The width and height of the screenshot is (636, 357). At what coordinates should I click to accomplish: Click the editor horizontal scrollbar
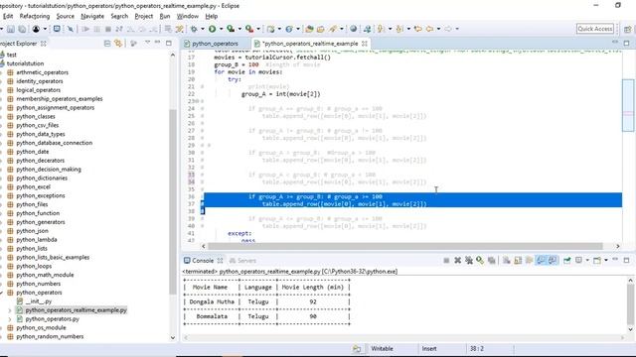pos(405,246)
